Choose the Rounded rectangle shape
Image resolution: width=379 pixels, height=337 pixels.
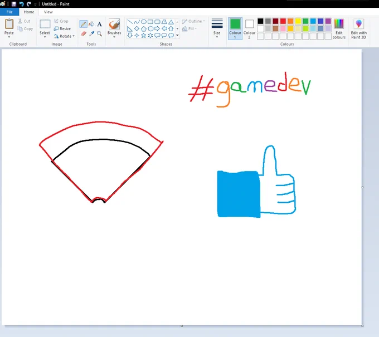pyautogui.click(x=157, y=22)
